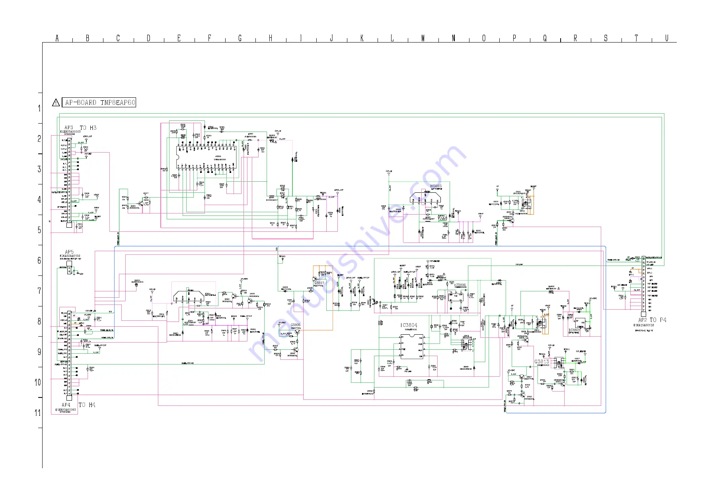Click column letter E in the top ruler
711x502 pixels.
[x=179, y=38]
